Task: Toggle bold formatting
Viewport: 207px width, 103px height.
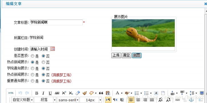Action: point(37,93)
